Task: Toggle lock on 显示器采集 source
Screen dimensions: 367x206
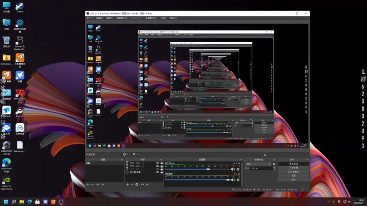Action: click(161, 172)
